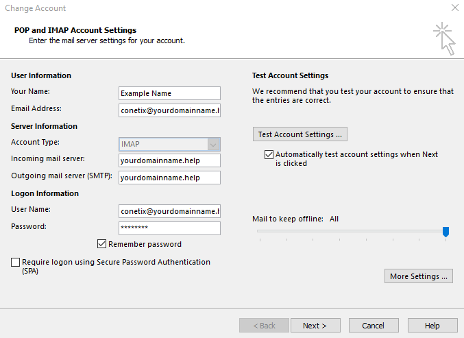Click the 'Change Account' title text
The image size is (464, 338).
pyautogui.click(x=36, y=8)
